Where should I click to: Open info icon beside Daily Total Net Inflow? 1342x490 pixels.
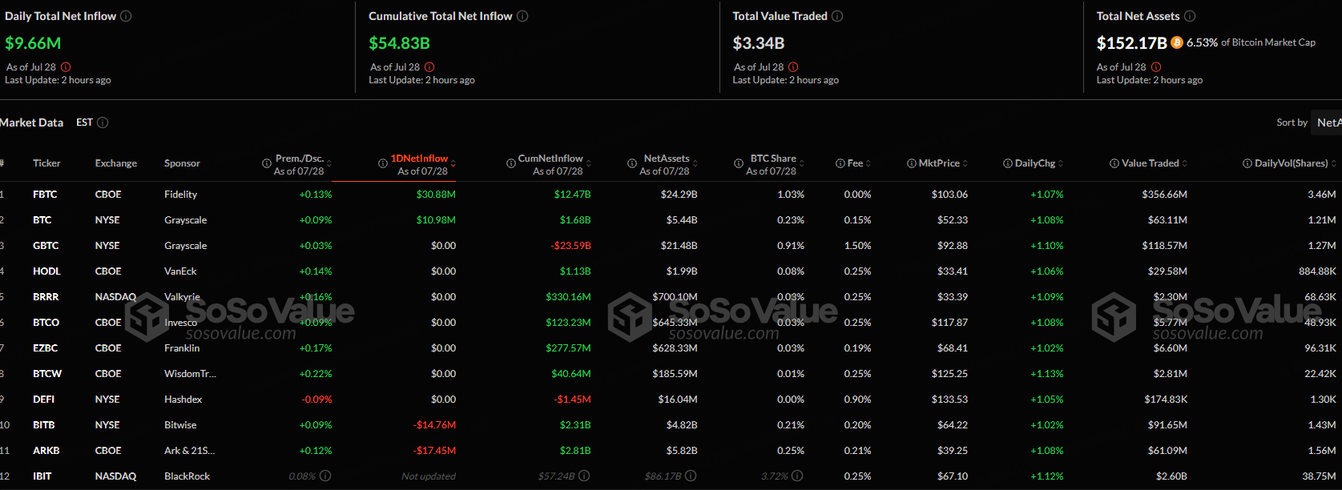(126, 16)
